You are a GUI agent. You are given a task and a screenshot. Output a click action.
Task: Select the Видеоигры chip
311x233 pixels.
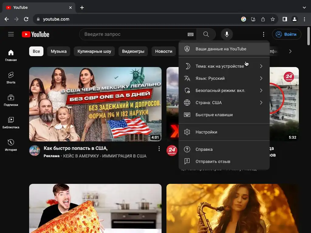[x=133, y=51]
